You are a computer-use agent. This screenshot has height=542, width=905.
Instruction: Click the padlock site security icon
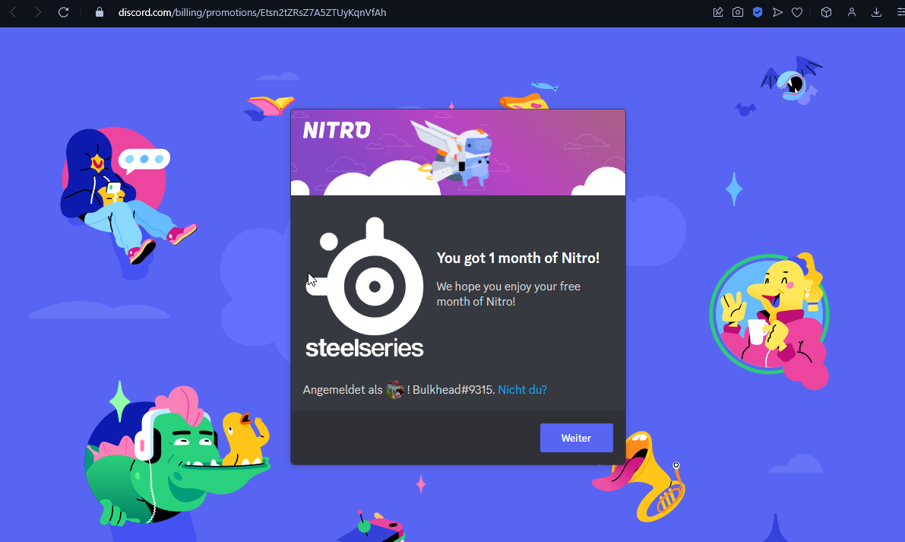99,13
